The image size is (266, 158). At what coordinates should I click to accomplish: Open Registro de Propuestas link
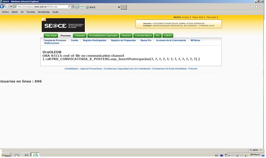123,40
